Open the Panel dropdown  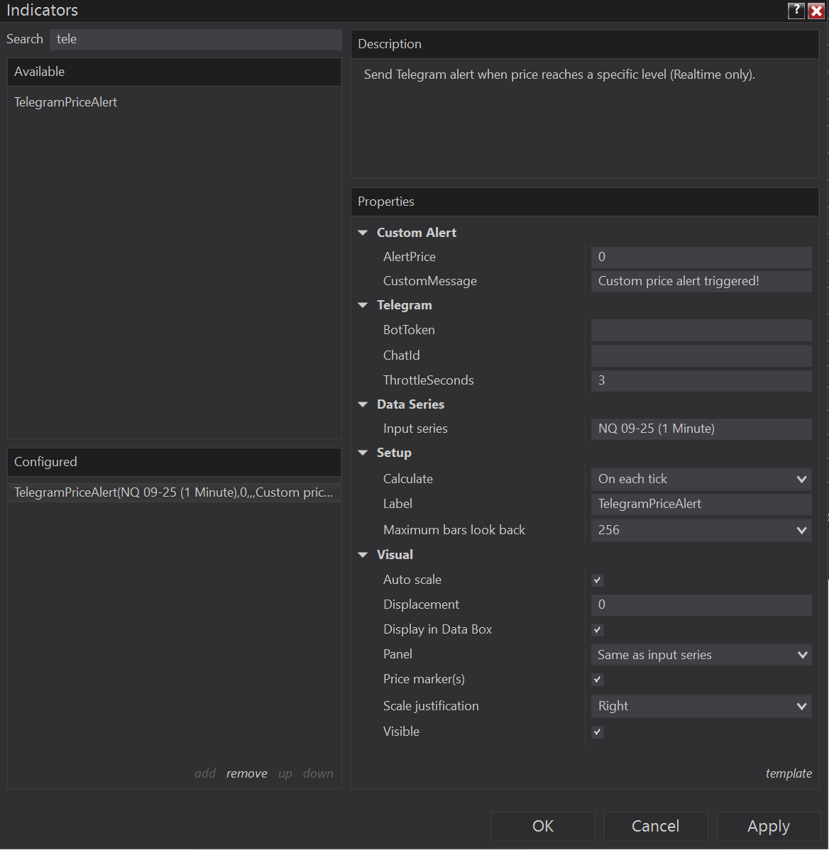[x=701, y=655]
